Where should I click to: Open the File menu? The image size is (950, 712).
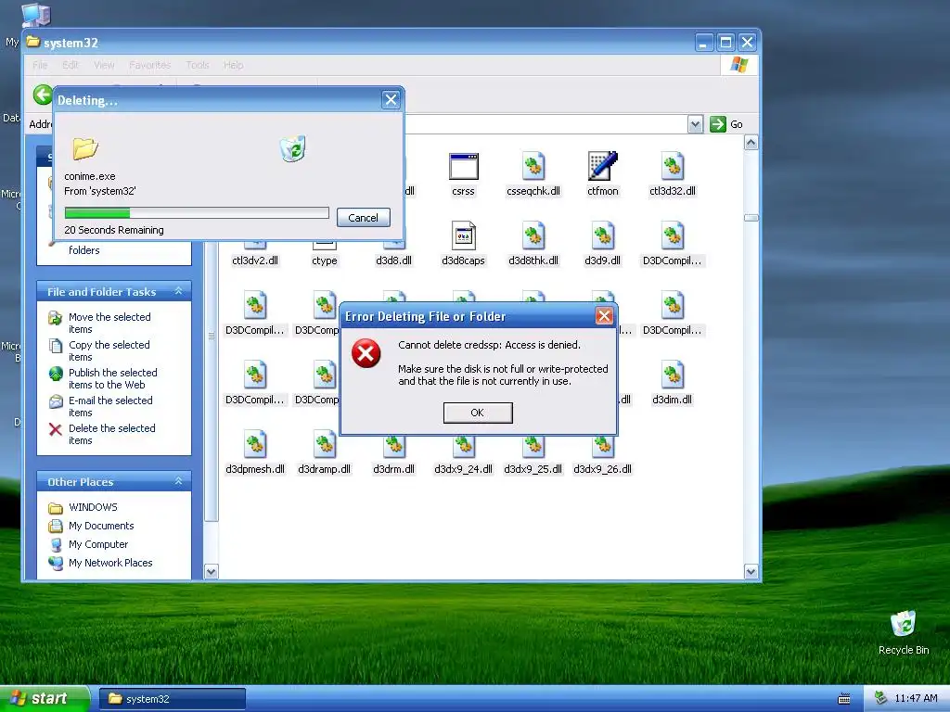coord(40,65)
